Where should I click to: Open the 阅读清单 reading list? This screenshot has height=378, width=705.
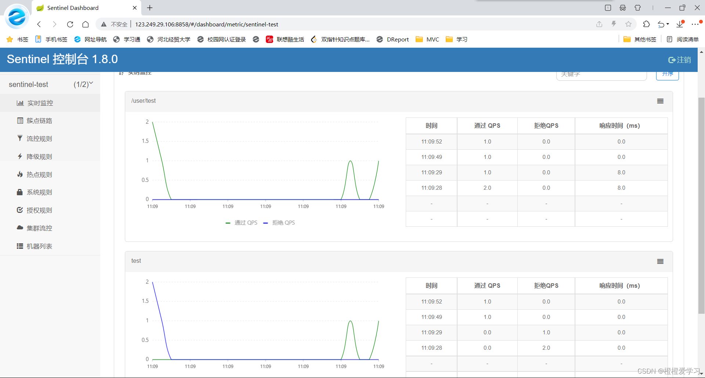coord(683,39)
